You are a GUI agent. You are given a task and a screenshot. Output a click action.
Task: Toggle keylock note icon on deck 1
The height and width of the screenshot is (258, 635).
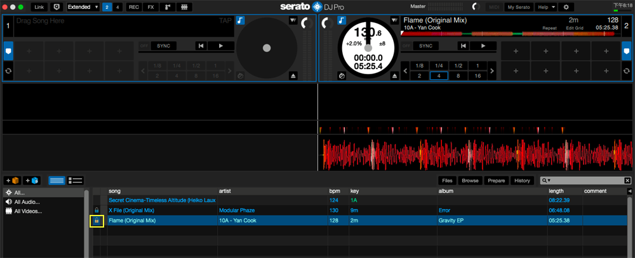tap(241, 20)
